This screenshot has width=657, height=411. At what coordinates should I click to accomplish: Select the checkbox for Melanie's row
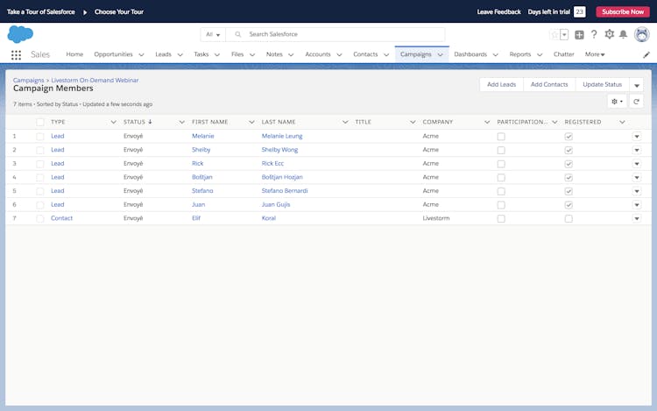[x=39, y=136]
